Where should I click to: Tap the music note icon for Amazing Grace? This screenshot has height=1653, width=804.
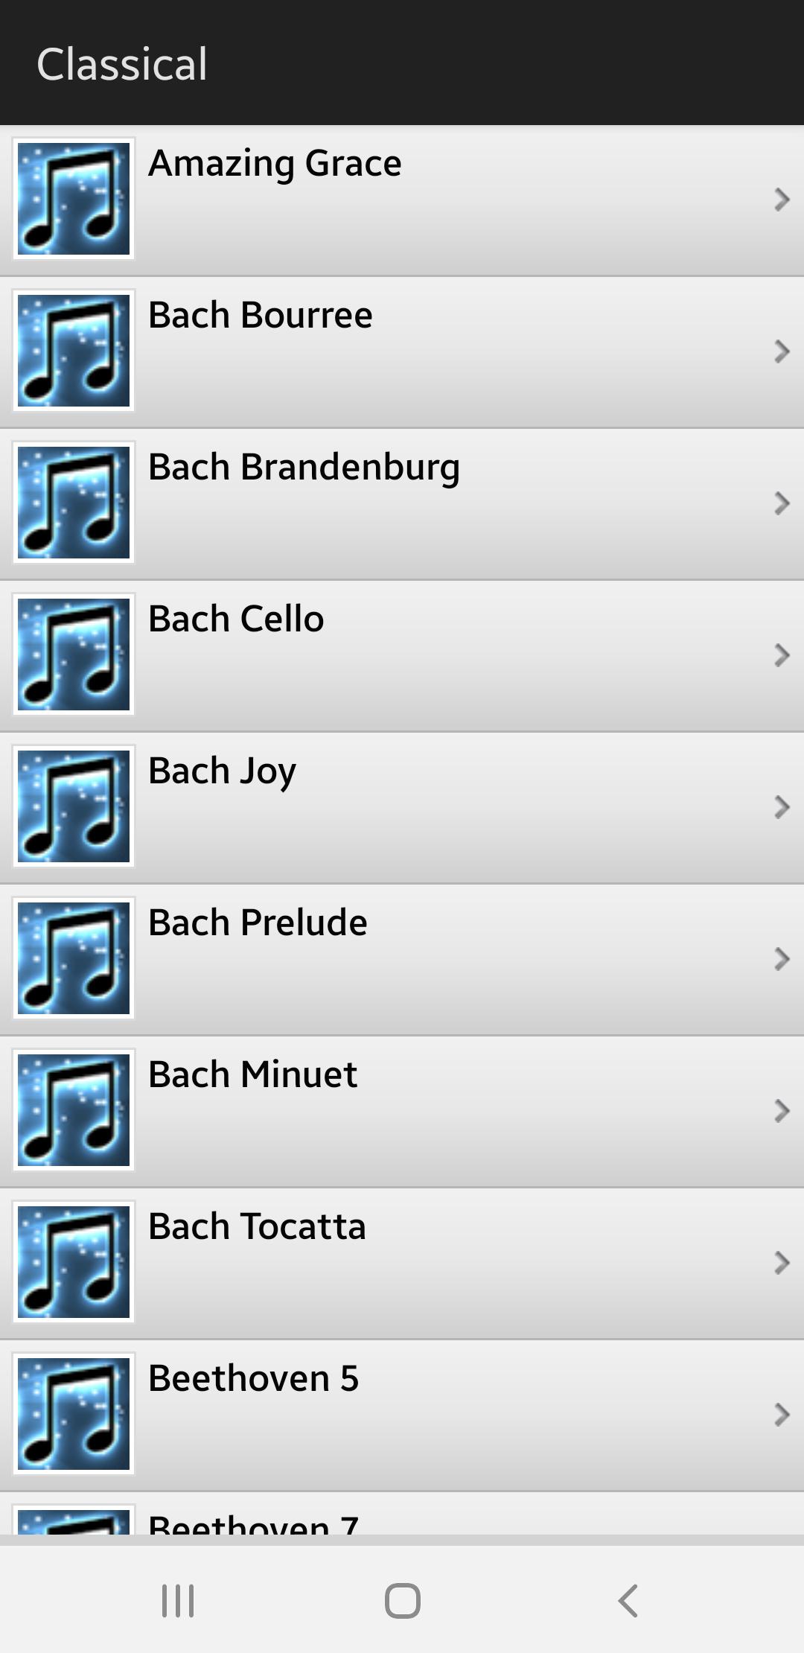(x=74, y=199)
